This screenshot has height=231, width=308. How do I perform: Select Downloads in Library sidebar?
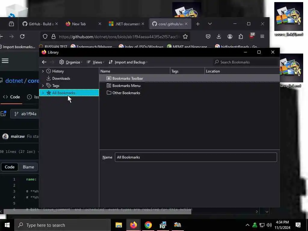point(61,79)
